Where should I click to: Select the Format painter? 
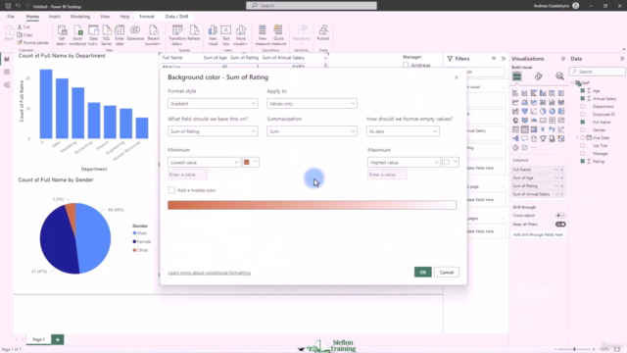pos(33,42)
